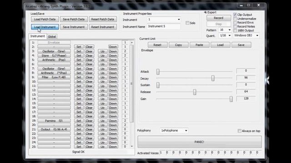Click Save Instrument
Image resolution: width=291 pixels, height=163 pixels.
pyautogui.click(x=74, y=27)
